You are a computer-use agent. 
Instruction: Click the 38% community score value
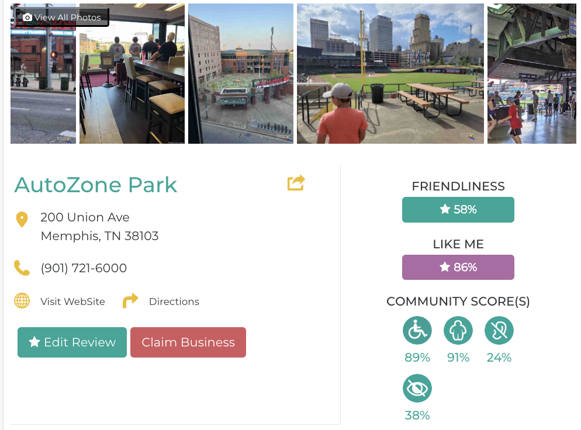tap(417, 415)
